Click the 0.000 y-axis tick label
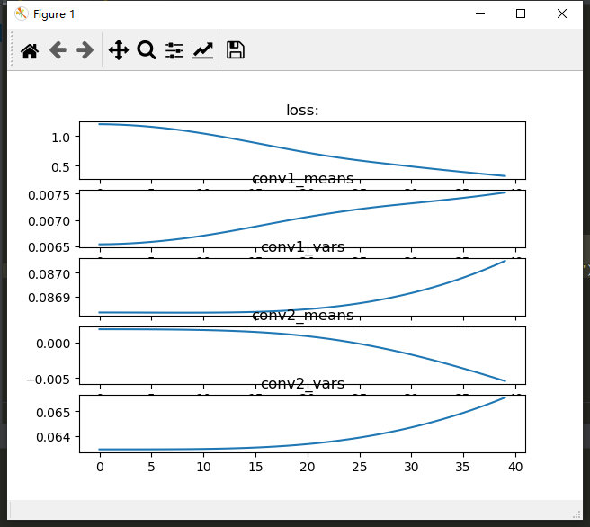590x527 pixels. pyautogui.click(x=53, y=344)
